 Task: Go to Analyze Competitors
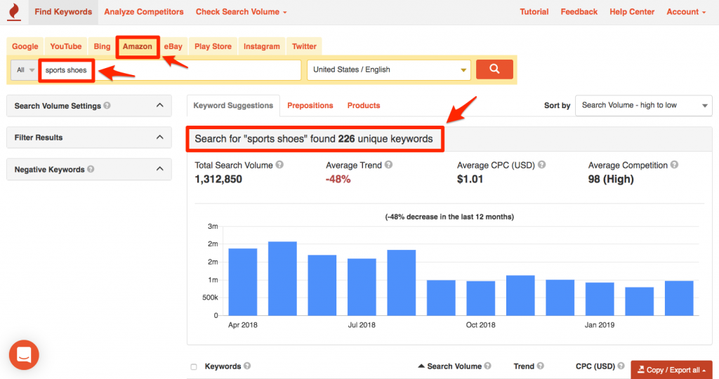click(x=143, y=12)
